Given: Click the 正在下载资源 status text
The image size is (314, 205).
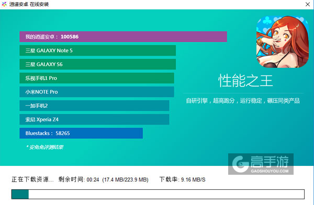Looking at the screenshot, I should 32,179.
